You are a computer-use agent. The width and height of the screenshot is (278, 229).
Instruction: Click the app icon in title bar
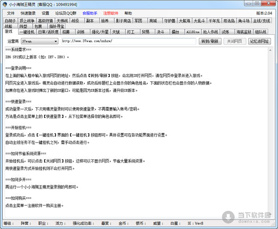tap(5, 5)
